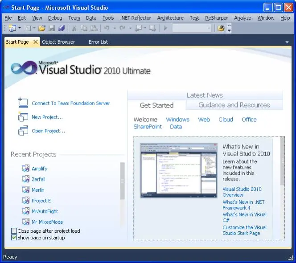Click the Open Project... link
Viewport: 296px width, 263px height.
[48, 131]
